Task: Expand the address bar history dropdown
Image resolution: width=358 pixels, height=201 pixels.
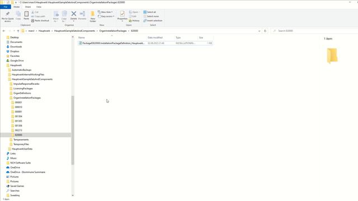Action: (259, 31)
